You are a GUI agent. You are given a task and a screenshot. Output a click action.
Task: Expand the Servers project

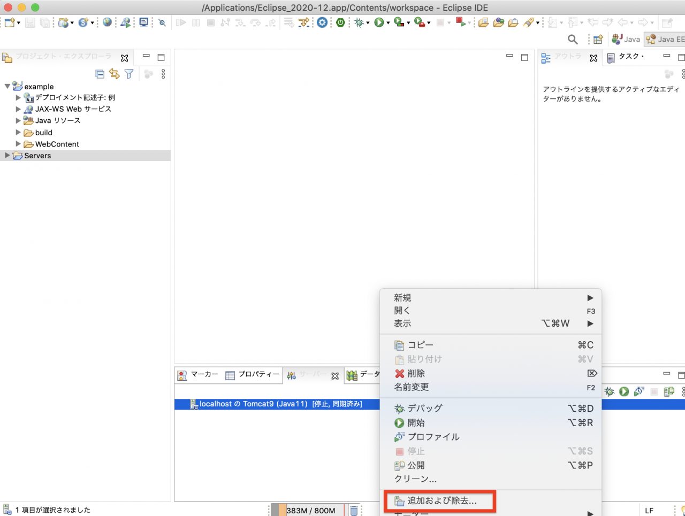[x=7, y=156]
